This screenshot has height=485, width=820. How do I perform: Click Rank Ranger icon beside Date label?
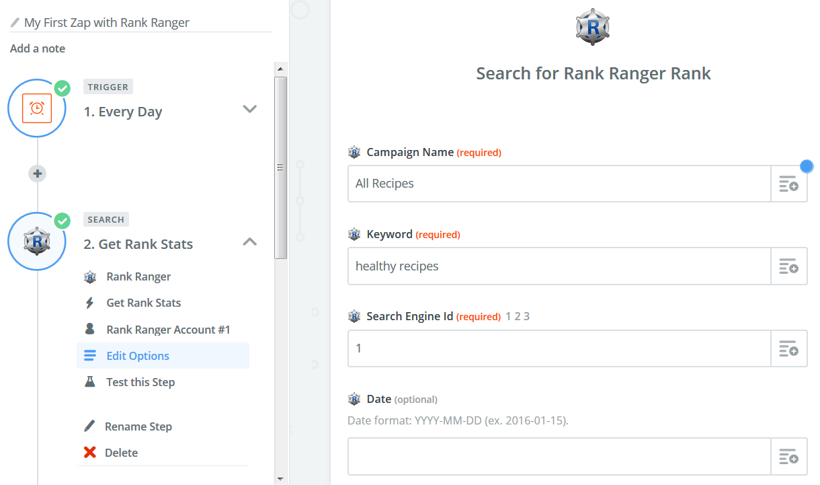(x=354, y=399)
